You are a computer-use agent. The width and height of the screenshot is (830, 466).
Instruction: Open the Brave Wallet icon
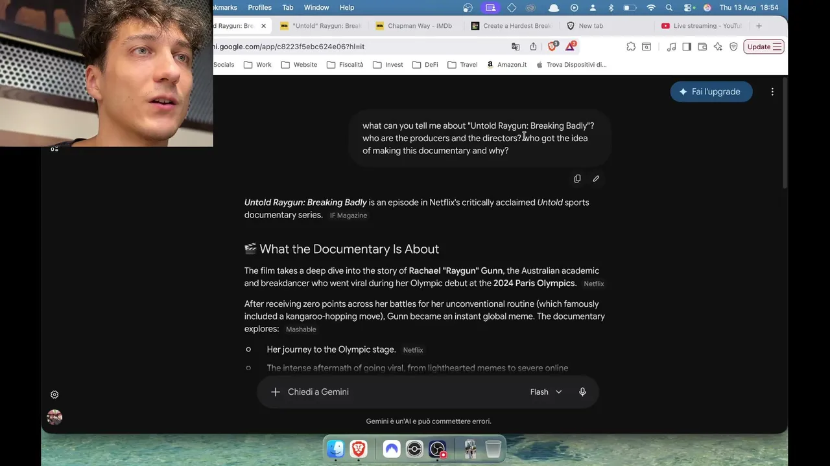[x=702, y=47]
